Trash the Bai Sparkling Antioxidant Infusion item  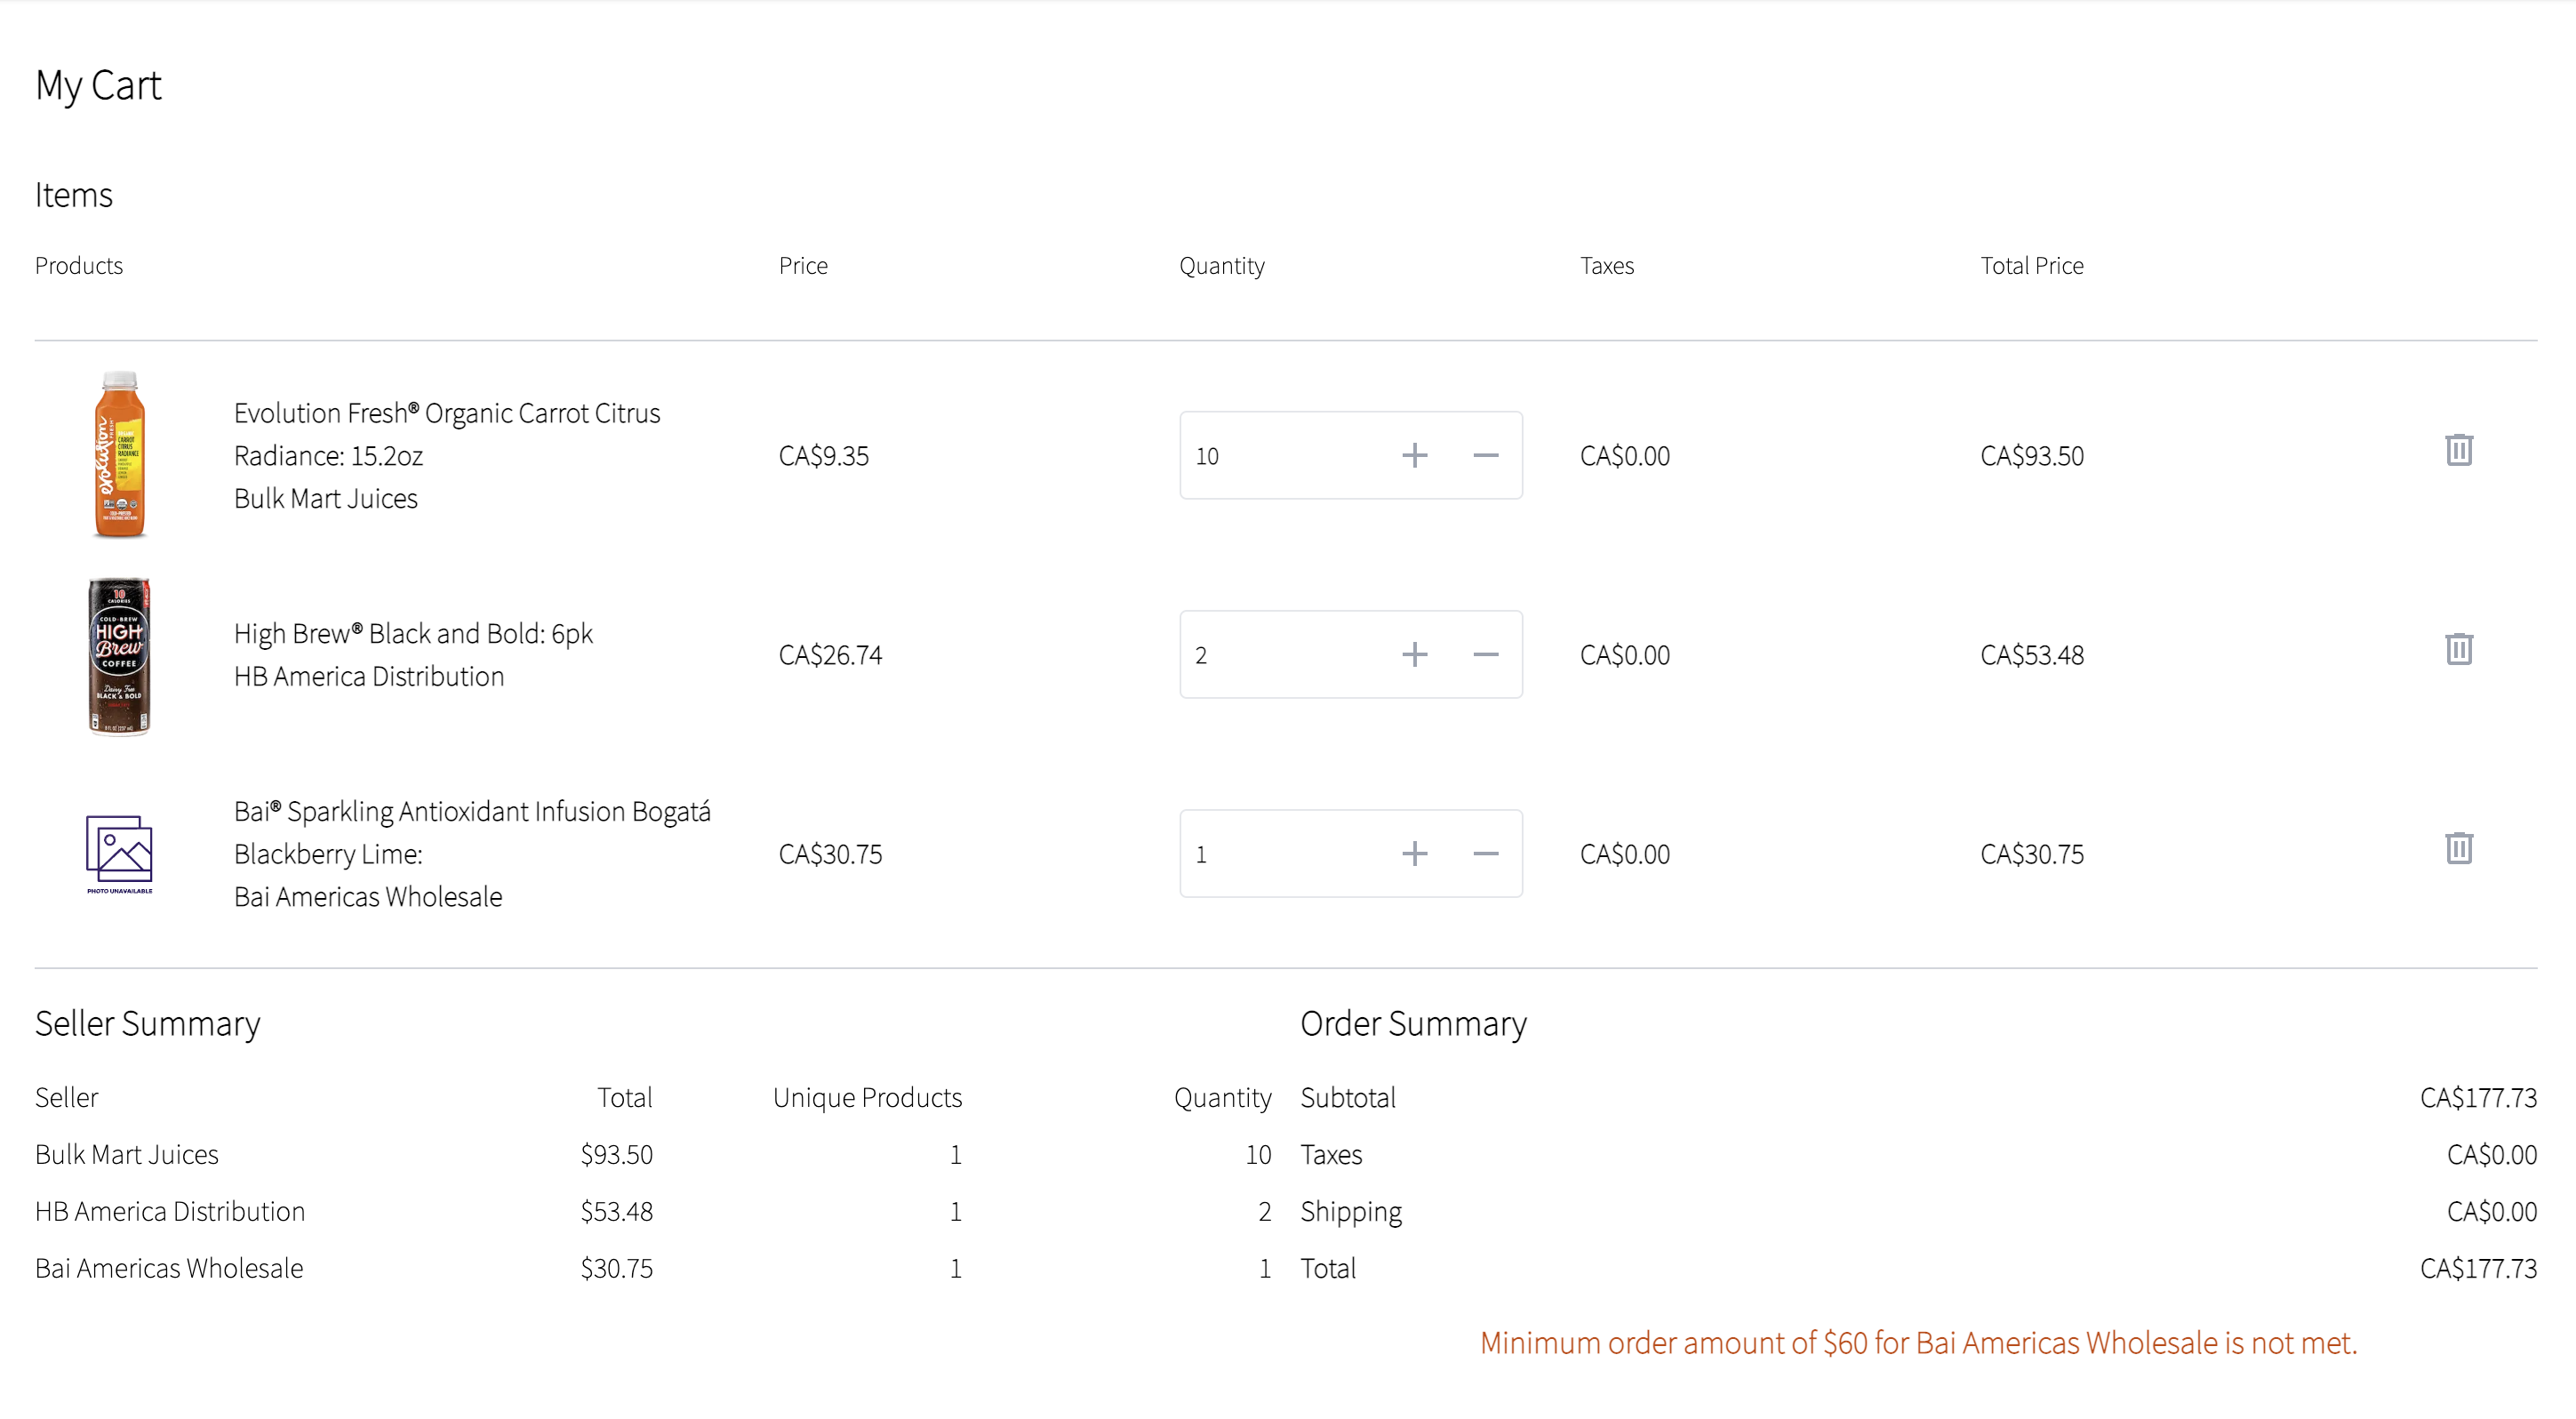tap(2458, 848)
